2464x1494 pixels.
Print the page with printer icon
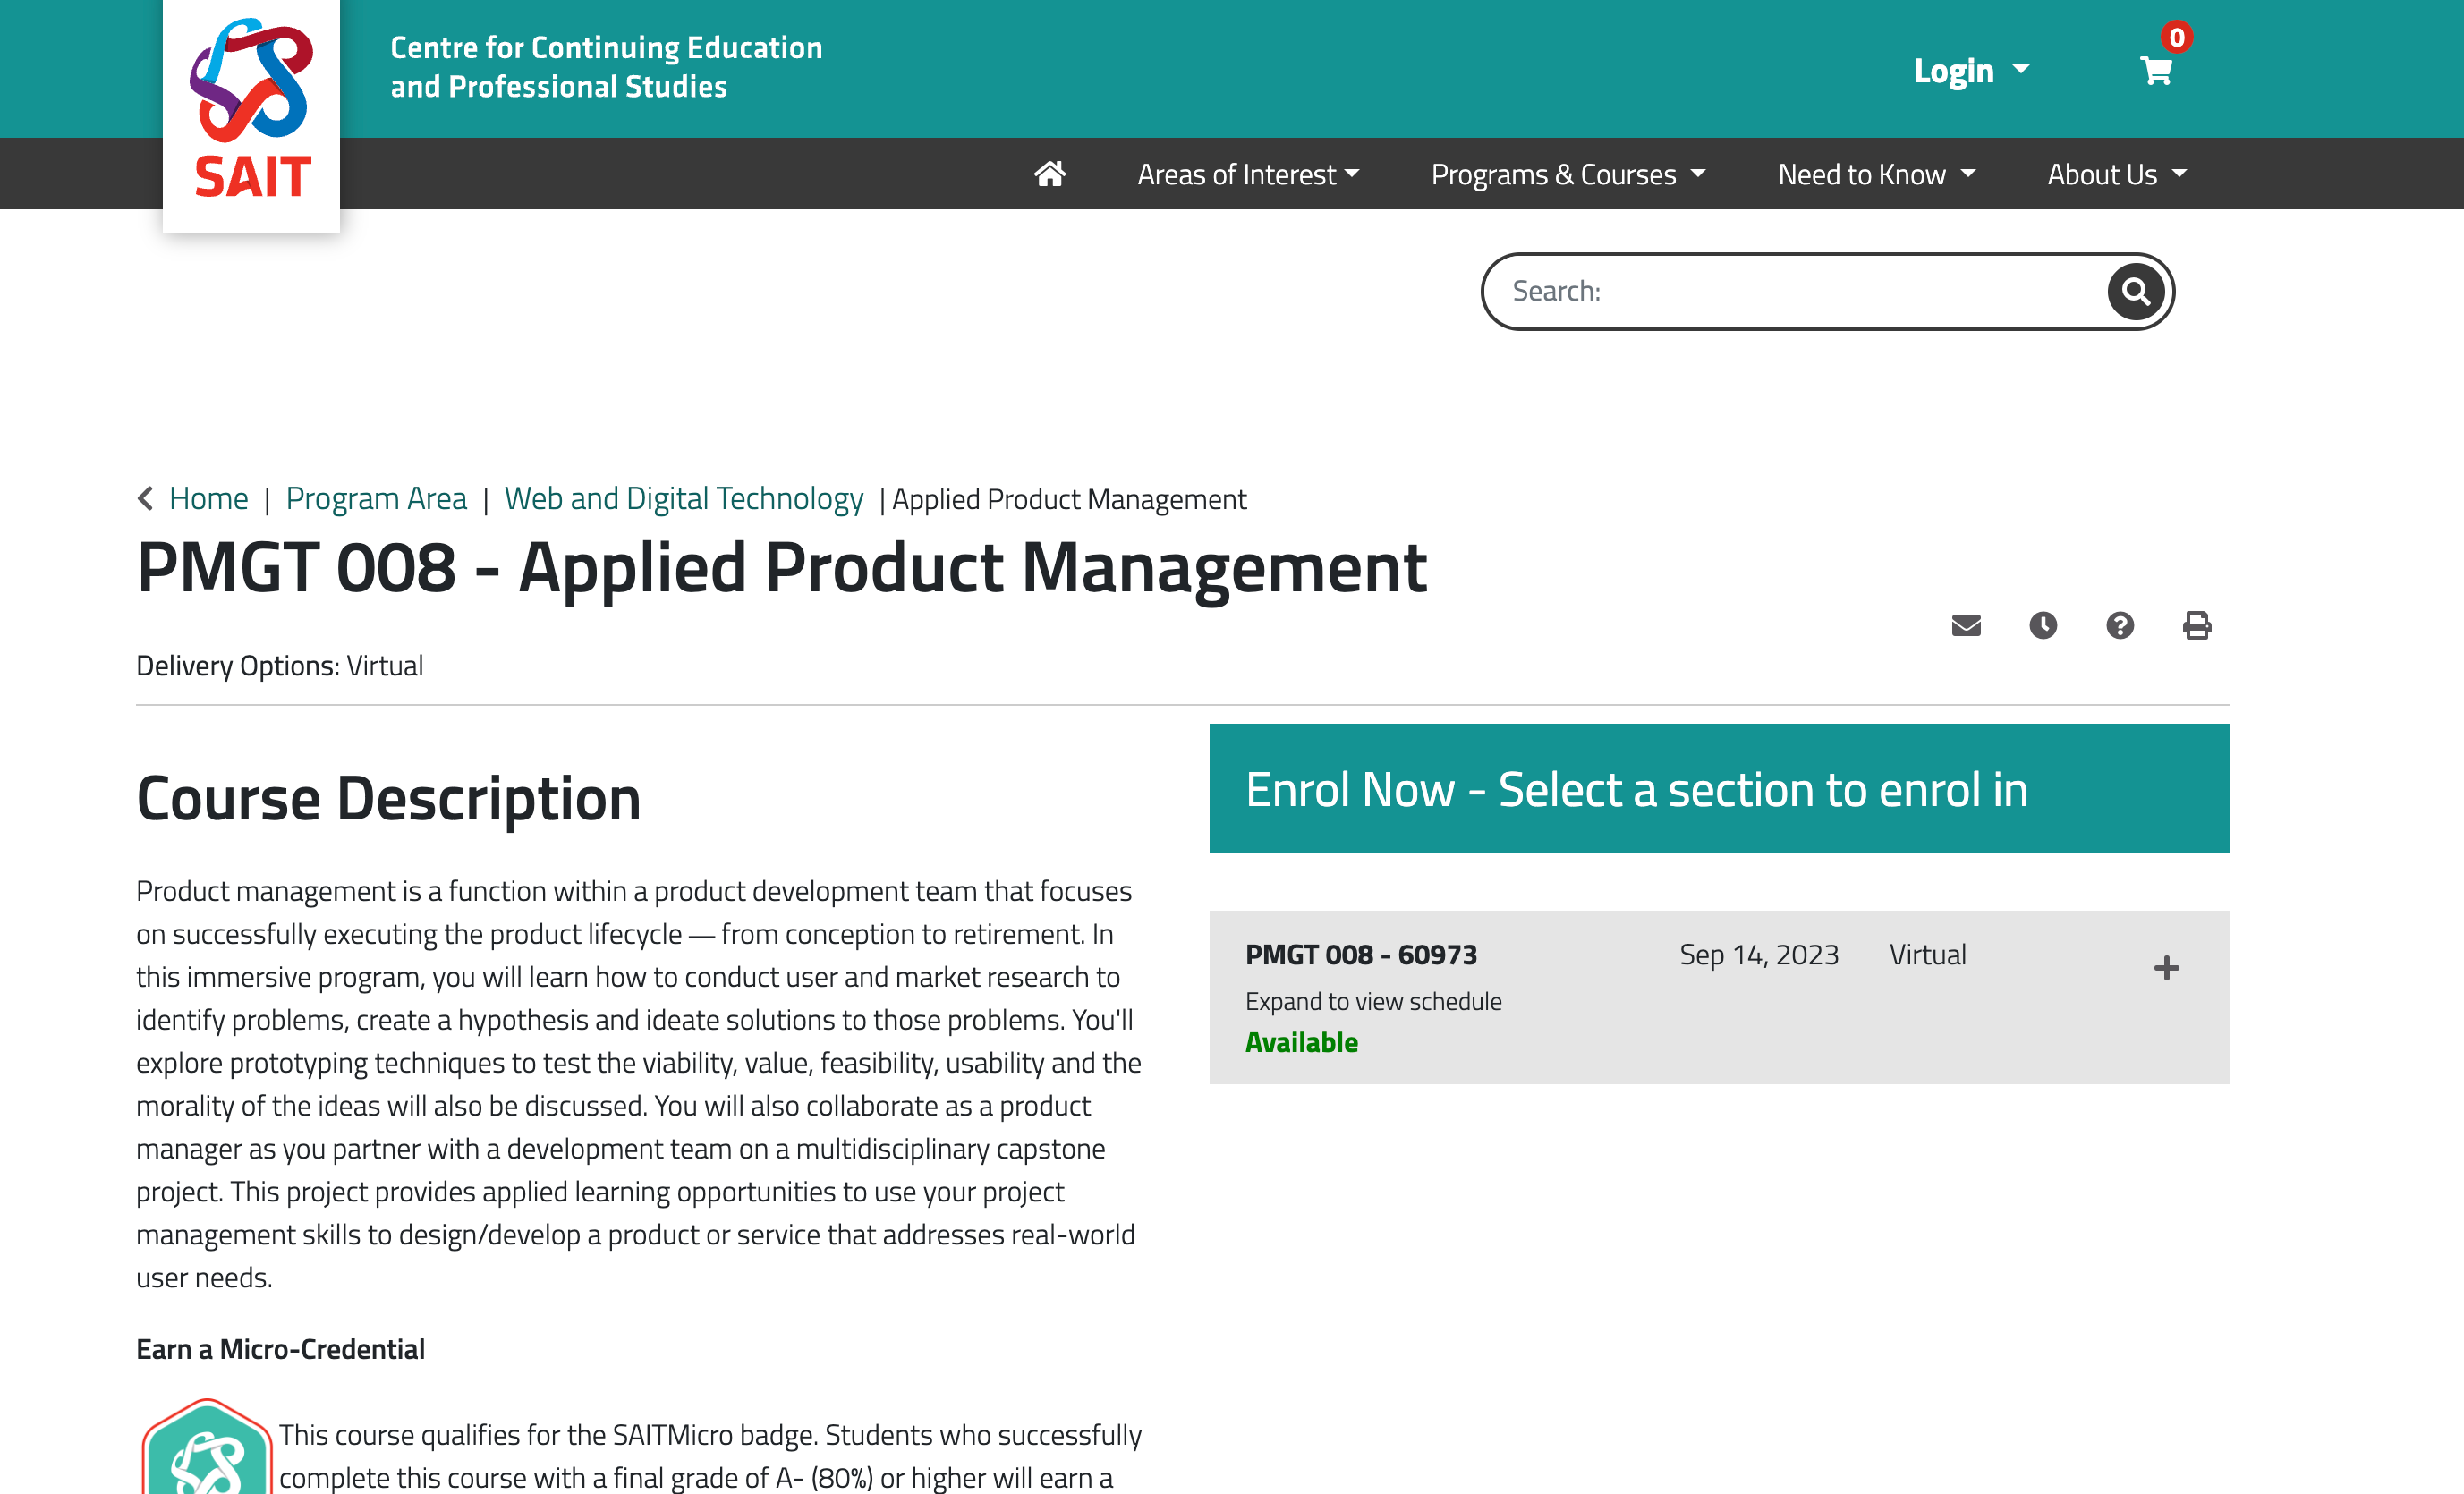tap(2196, 626)
